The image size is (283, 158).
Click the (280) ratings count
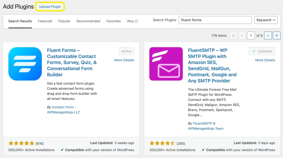(181, 143)
